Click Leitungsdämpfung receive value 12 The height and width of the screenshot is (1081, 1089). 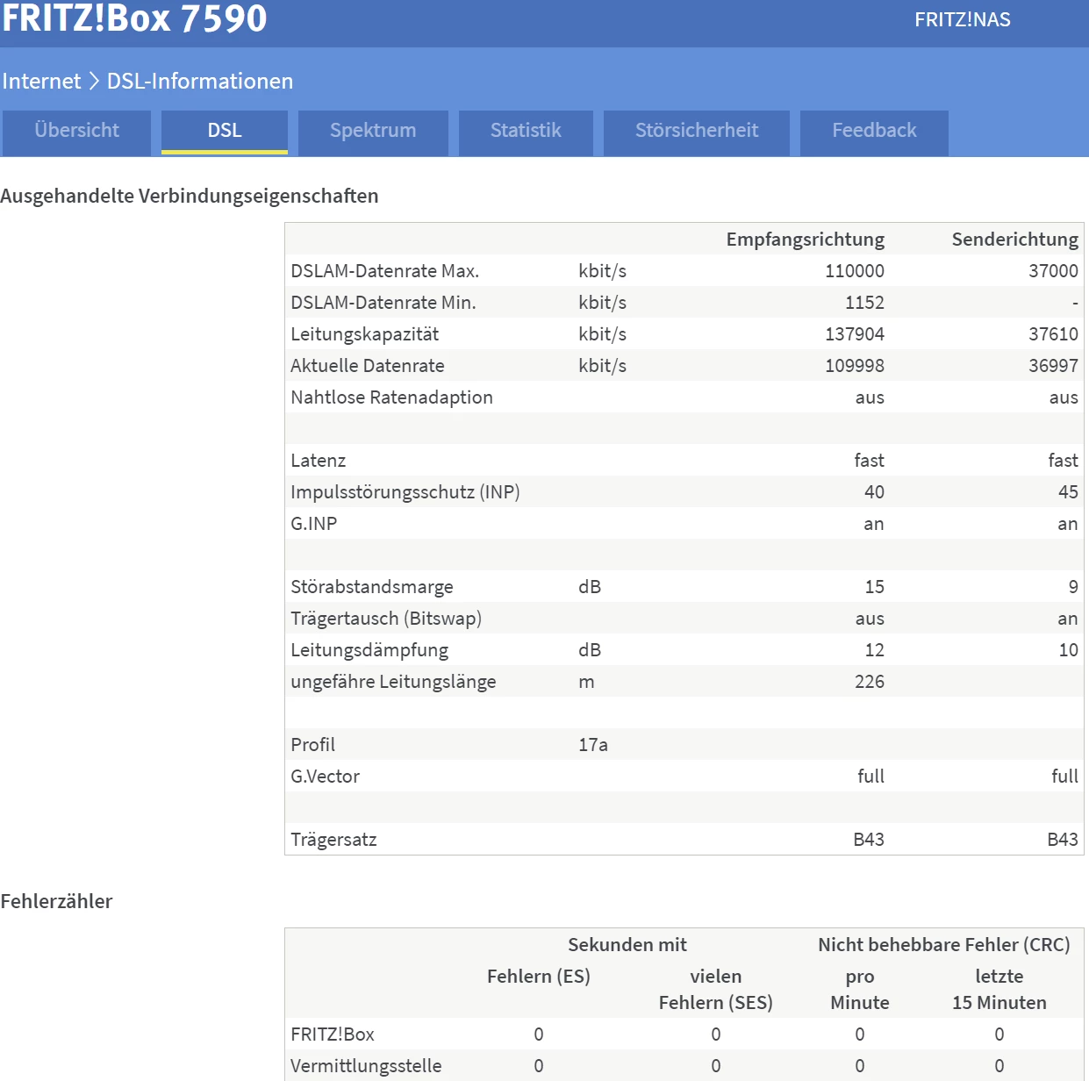874,650
